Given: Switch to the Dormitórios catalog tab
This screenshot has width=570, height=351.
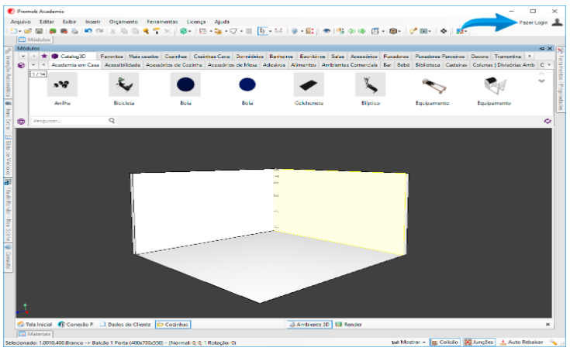Looking at the screenshot, I should [x=249, y=57].
